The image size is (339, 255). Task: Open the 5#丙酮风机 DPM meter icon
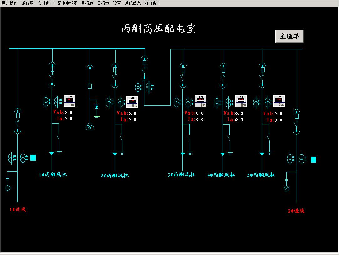[279, 101]
